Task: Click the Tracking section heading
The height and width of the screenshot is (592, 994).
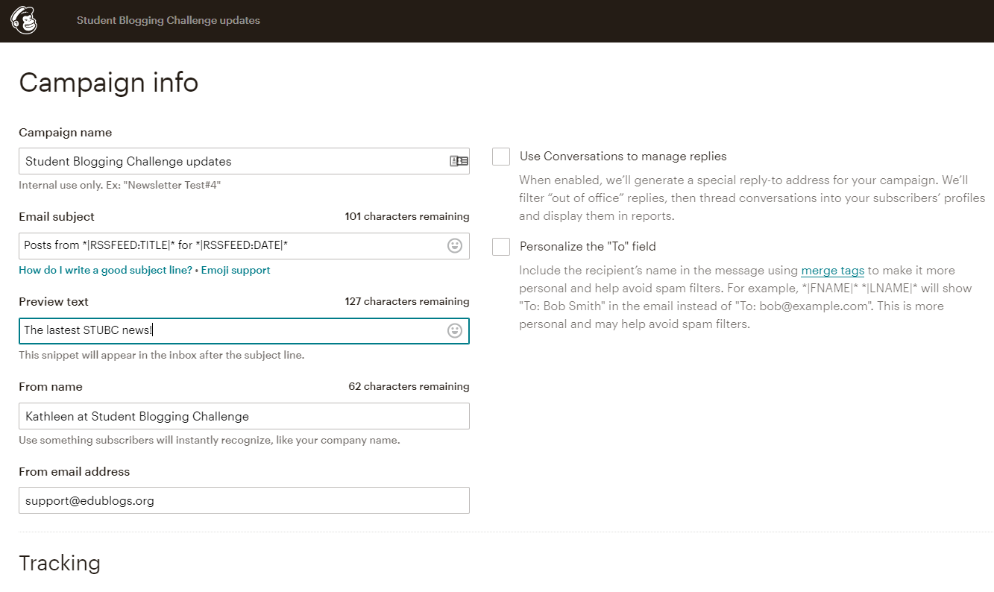Action: (x=60, y=564)
